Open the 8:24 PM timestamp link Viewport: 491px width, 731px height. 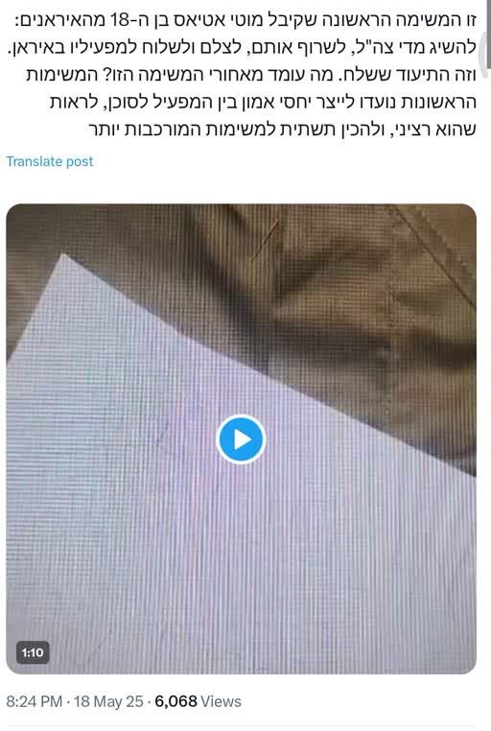pyautogui.click(x=34, y=701)
